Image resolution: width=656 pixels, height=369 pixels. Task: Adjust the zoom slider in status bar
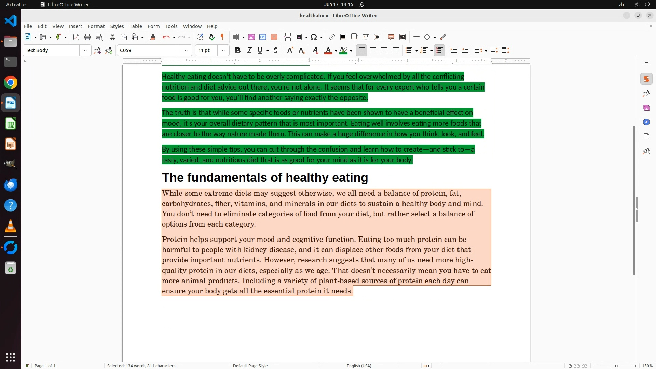click(x=616, y=366)
